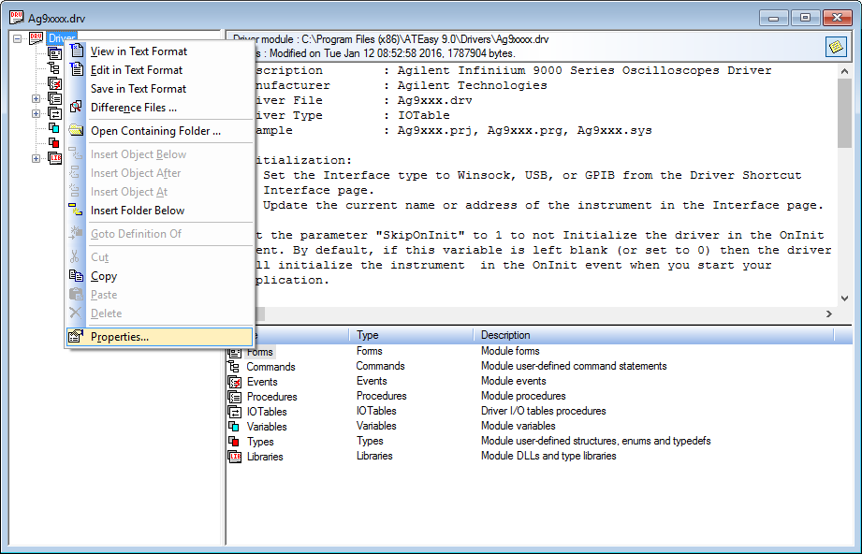Select the Libraries LIB icon in tree
862x554 pixels.
(x=54, y=158)
